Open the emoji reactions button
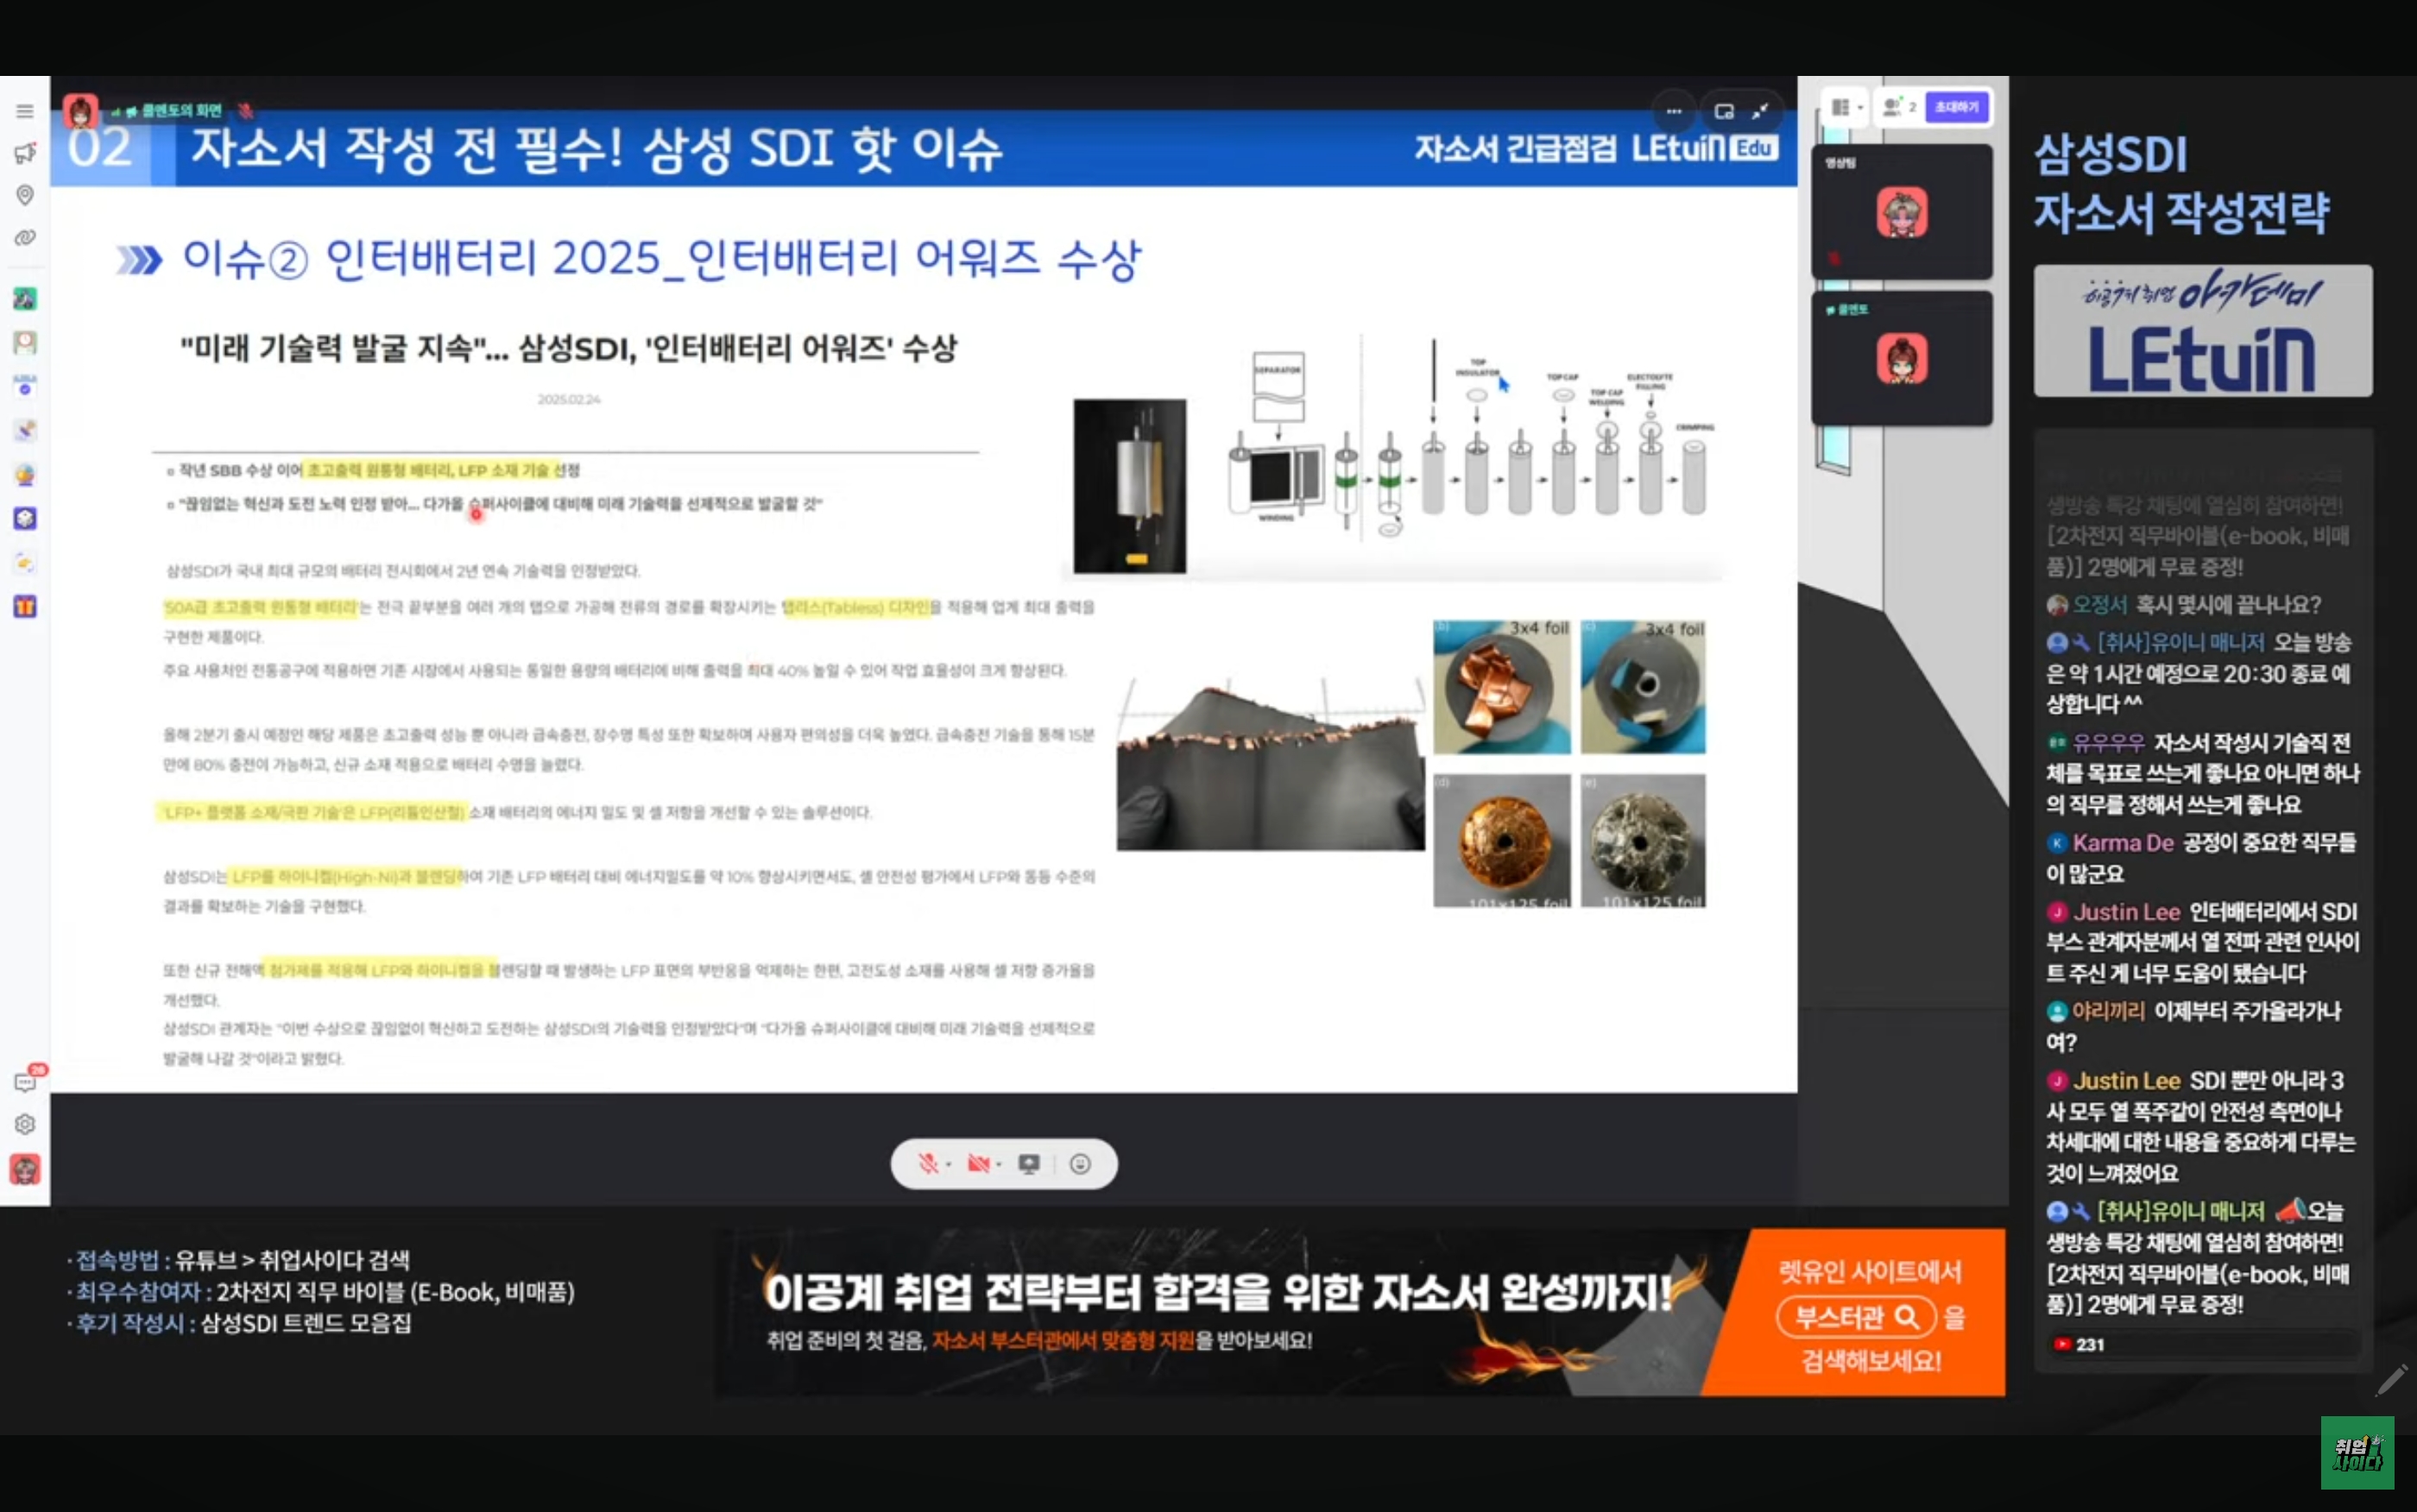Screen dimensions: 2417x1512 pyautogui.click(x=1080, y=1163)
